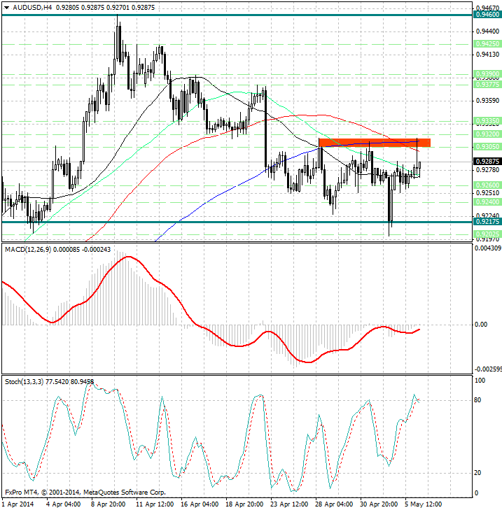Click the 16 Apr 04:00 time label
502x510 pixels.
(200, 504)
